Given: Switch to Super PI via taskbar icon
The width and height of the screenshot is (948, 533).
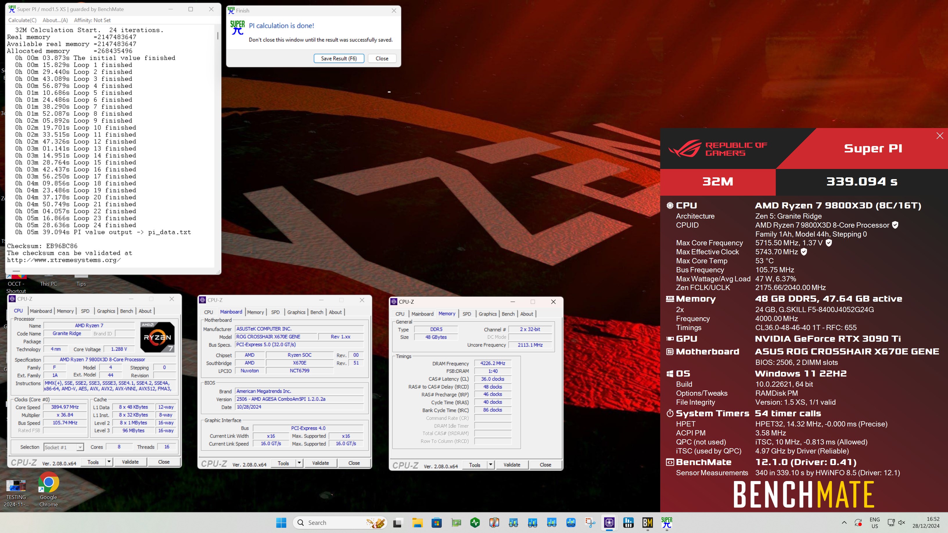Looking at the screenshot, I should (667, 522).
